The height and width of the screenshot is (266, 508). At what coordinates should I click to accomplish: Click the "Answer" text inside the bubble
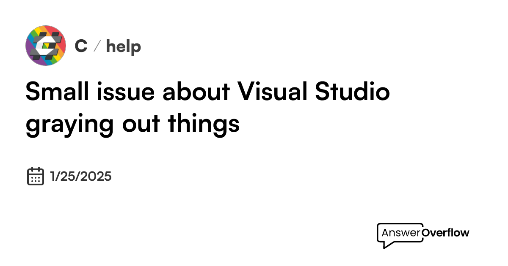pos(401,233)
